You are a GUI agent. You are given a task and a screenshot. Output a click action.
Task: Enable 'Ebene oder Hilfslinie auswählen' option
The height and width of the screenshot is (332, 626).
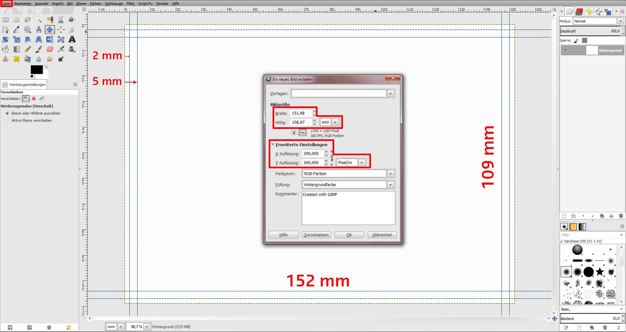(x=7, y=113)
